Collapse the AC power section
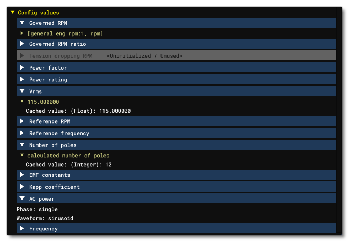This screenshot has width=349, height=242. 22,199
